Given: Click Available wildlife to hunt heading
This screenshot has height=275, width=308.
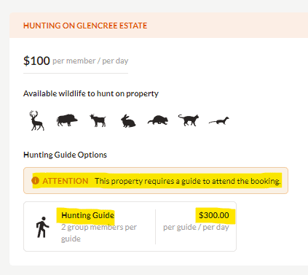Looking at the screenshot, I should pyautogui.click(x=91, y=93).
